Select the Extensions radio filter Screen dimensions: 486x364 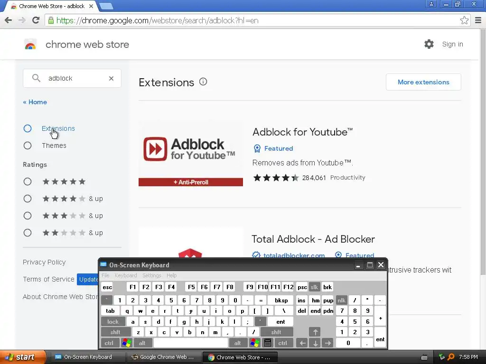(x=28, y=128)
